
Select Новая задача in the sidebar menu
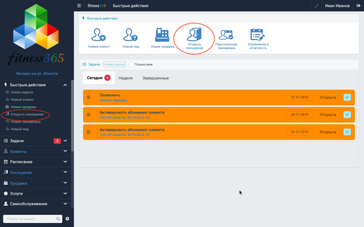[22, 92]
